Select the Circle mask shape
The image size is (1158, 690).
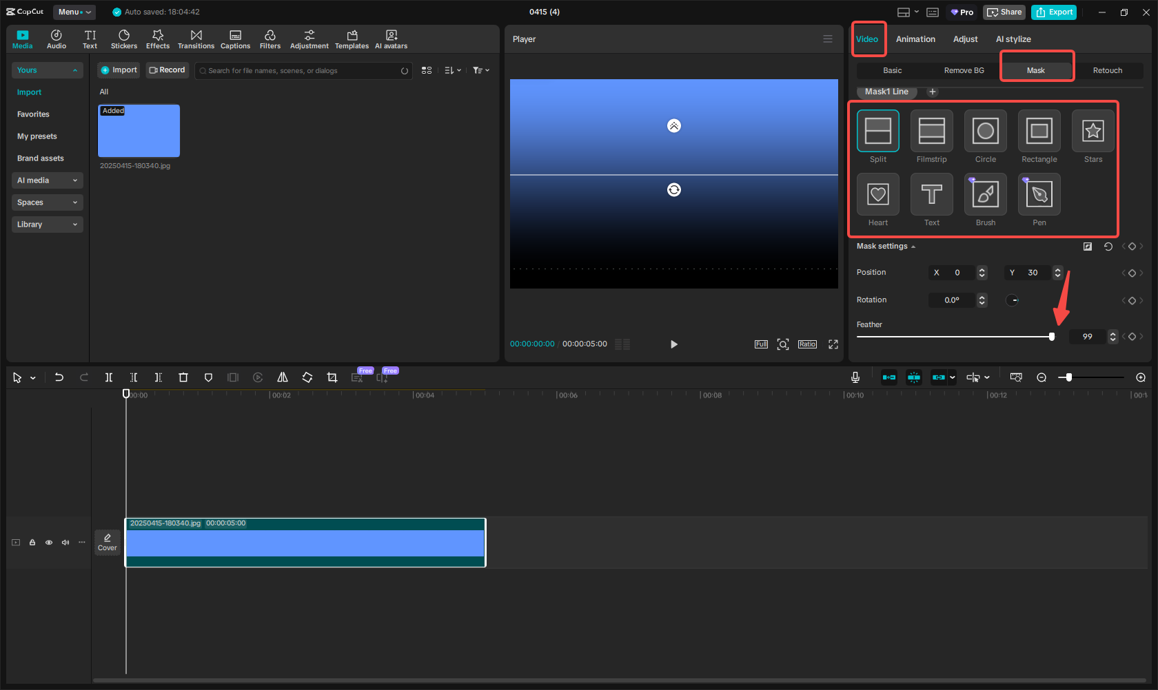(985, 131)
